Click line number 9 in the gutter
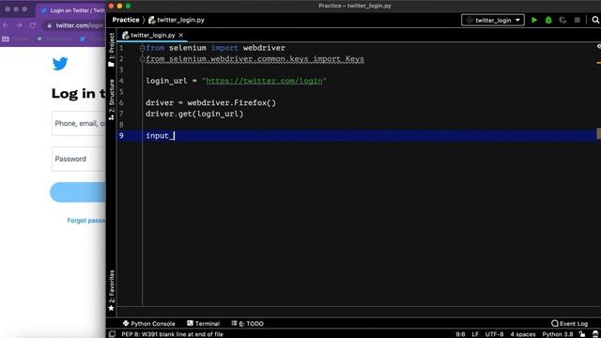The width and height of the screenshot is (601, 338). coord(121,135)
